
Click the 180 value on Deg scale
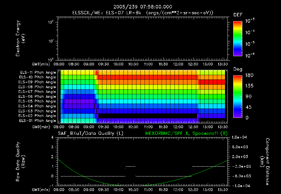pyautogui.click(x=249, y=75)
